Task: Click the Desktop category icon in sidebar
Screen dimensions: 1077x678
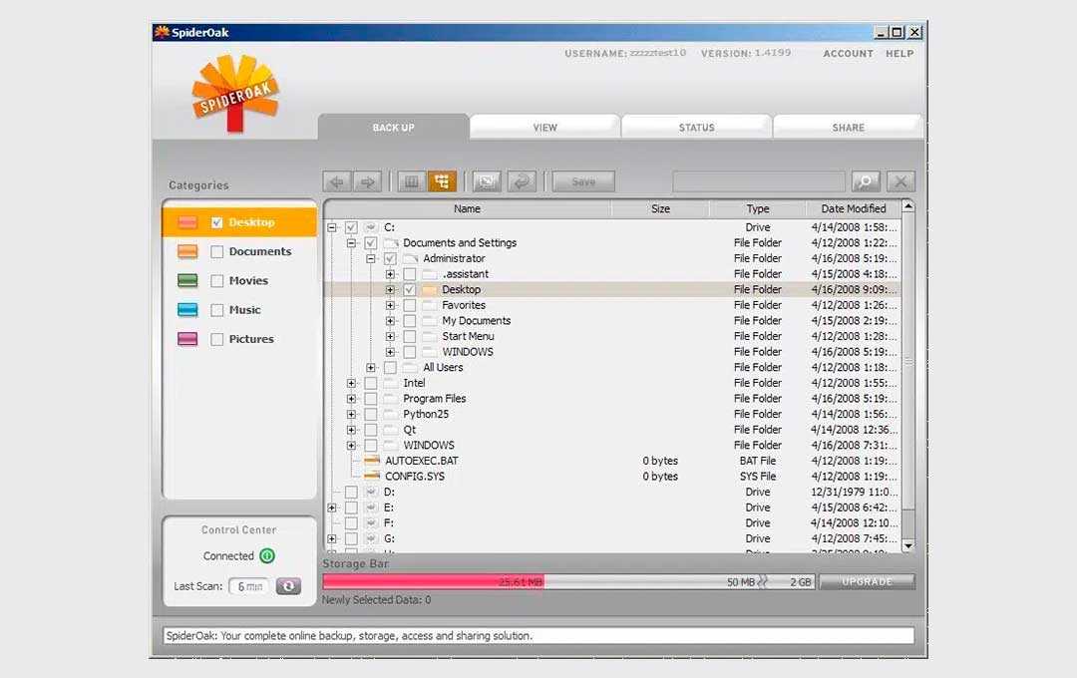Action: tap(187, 222)
